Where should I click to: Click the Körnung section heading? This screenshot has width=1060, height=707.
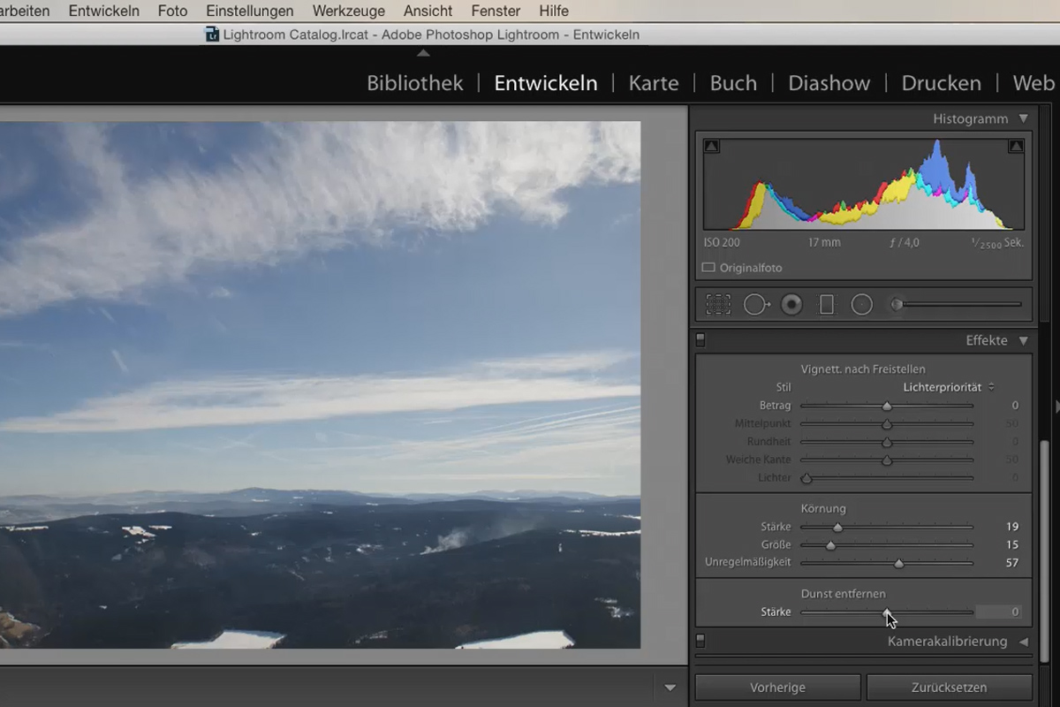[823, 509]
